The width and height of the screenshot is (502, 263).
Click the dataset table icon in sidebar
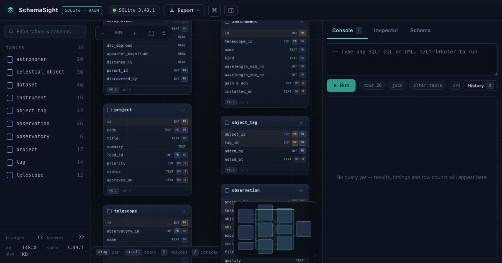[10, 85]
